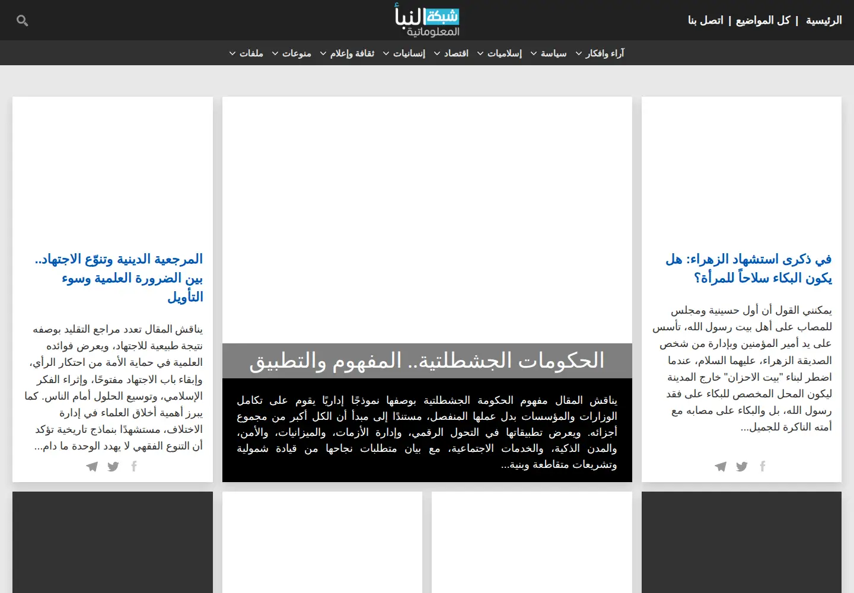The image size is (854, 593).
Task: Expand the سياسة dropdown menu
Action: pos(549,53)
